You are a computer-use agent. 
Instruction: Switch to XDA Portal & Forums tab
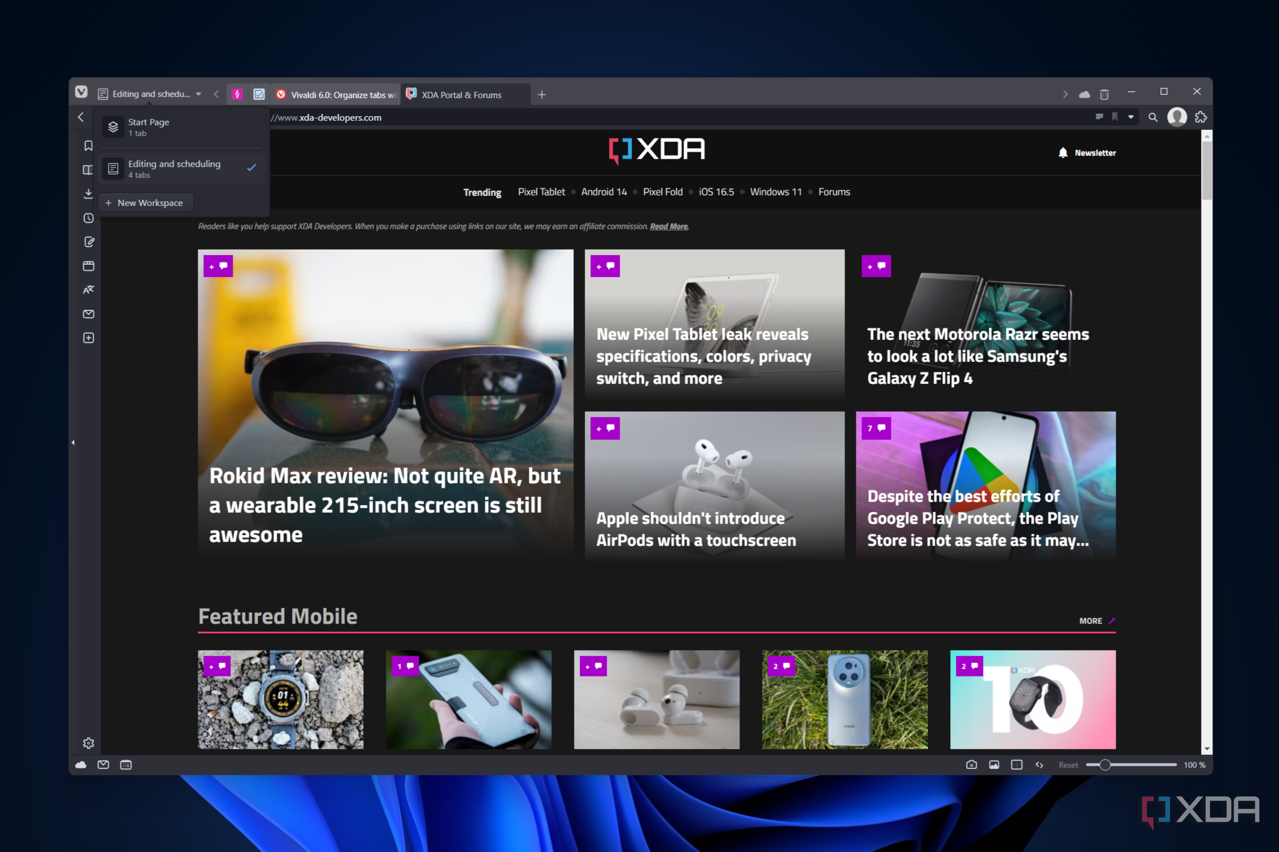(x=466, y=94)
